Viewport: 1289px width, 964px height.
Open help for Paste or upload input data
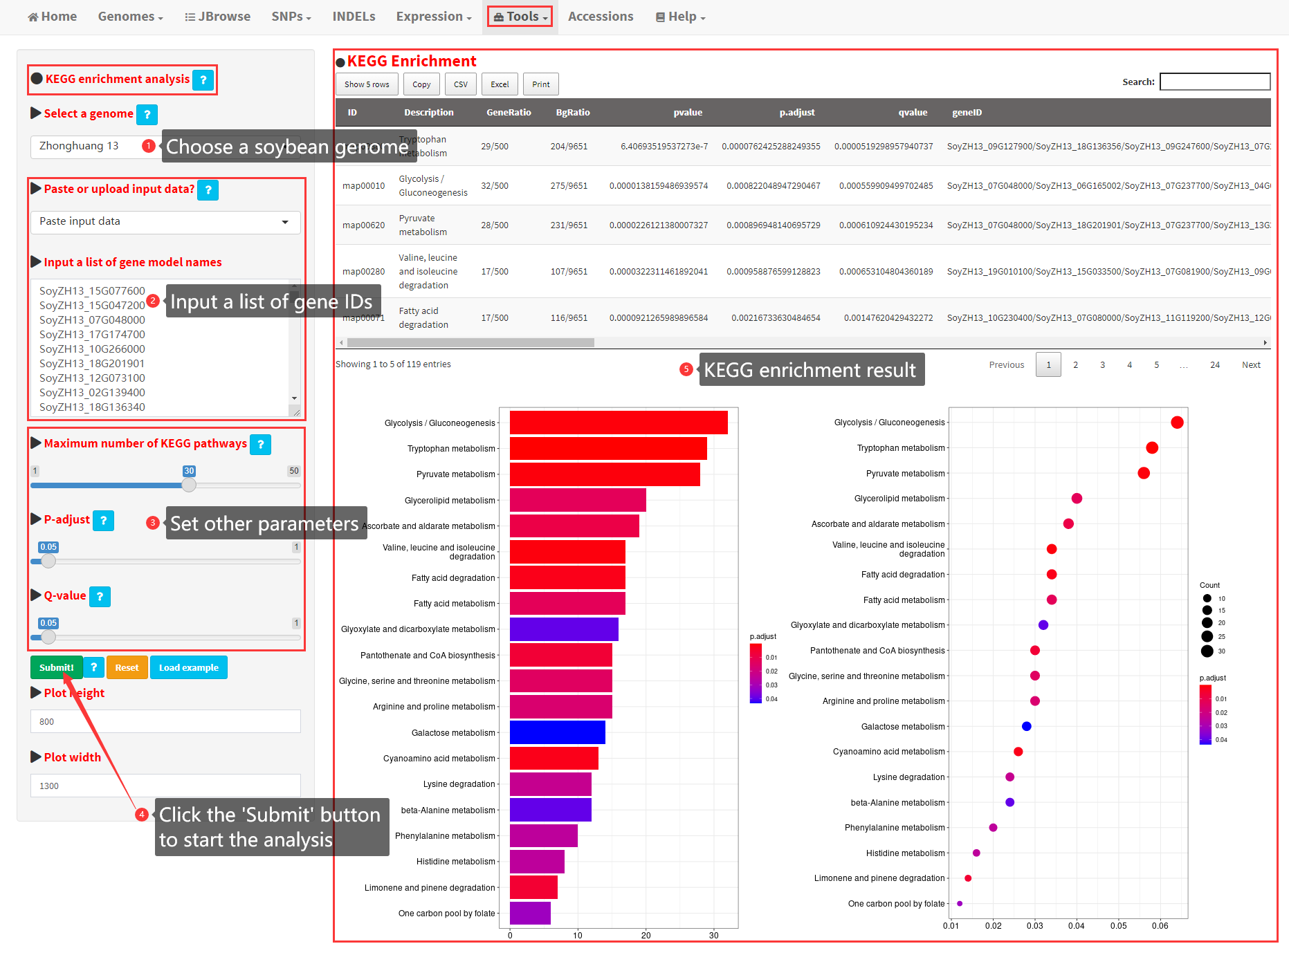pos(208,190)
